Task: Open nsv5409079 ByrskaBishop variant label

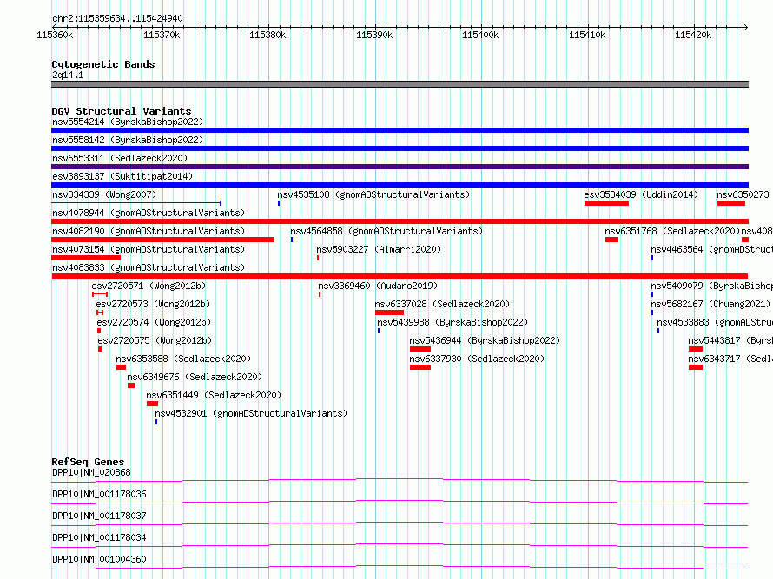Action: (712, 286)
